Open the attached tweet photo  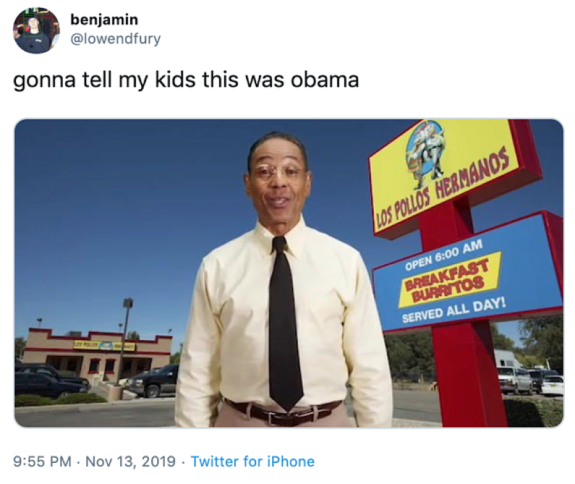(x=289, y=273)
